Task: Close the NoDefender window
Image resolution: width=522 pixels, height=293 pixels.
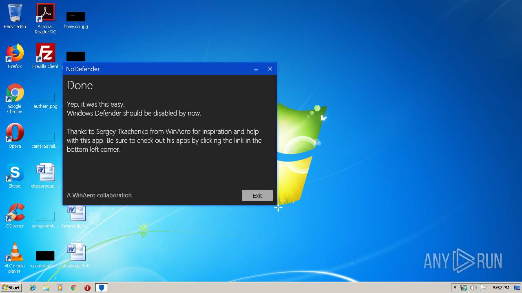Action: [270, 69]
